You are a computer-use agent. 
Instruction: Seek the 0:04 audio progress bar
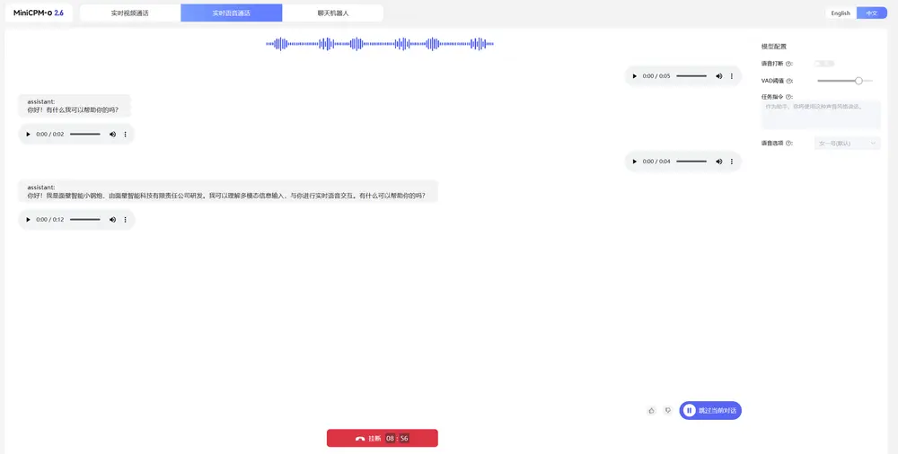tap(691, 162)
